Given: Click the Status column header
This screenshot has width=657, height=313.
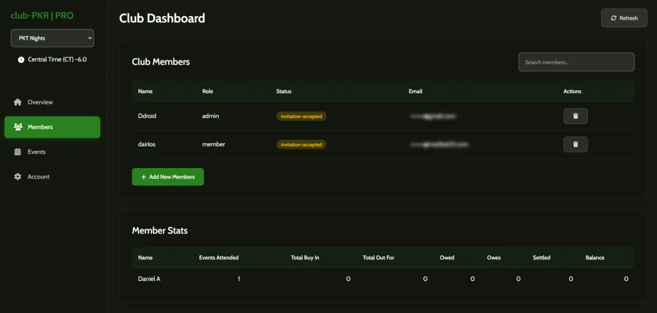Looking at the screenshot, I should pyautogui.click(x=284, y=91).
